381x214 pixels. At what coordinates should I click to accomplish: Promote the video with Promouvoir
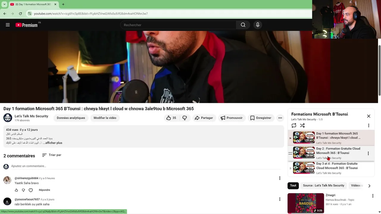[231, 118]
